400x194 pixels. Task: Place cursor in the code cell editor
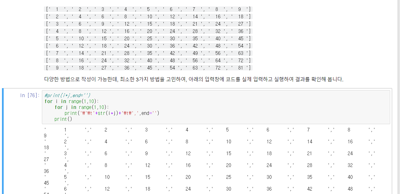pos(216,107)
